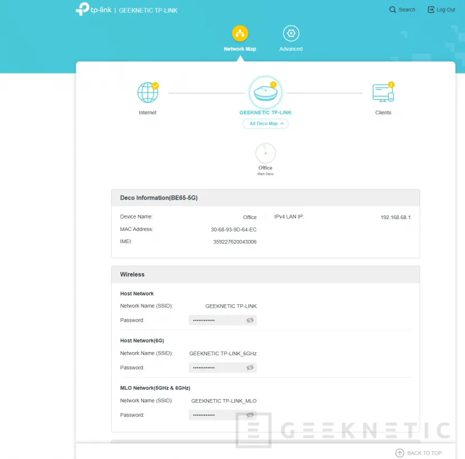This screenshot has width=465, height=459.
Task: Click the Host Network SSID GEEKNETIC TP-LINK value
Action: 231,306
